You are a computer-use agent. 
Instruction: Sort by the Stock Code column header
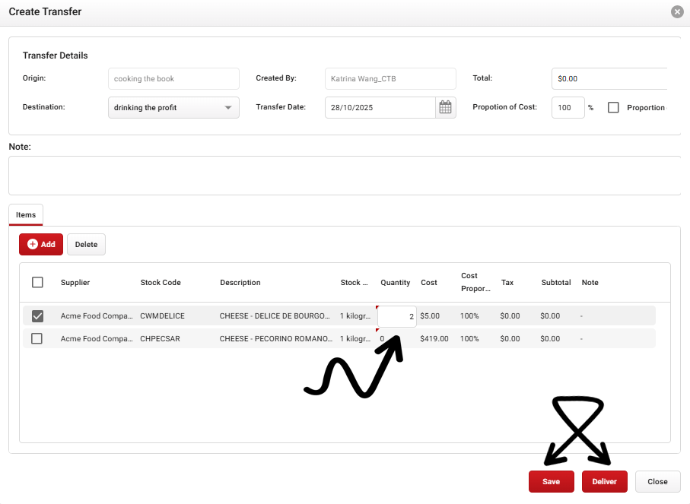161,282
